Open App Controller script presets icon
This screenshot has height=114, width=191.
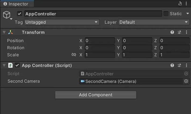[x=179, y=65]
